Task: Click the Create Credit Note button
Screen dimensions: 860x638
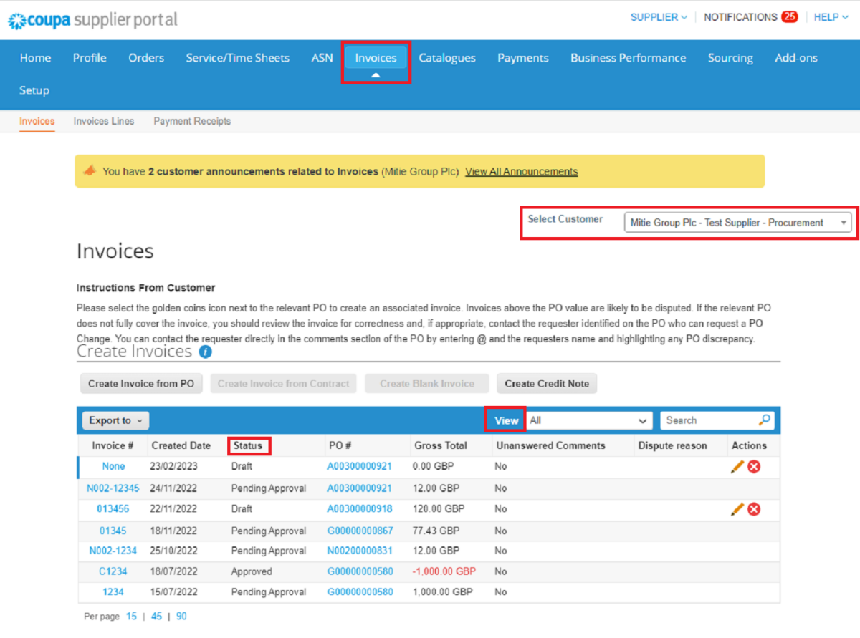Action: tap(546, 384)
